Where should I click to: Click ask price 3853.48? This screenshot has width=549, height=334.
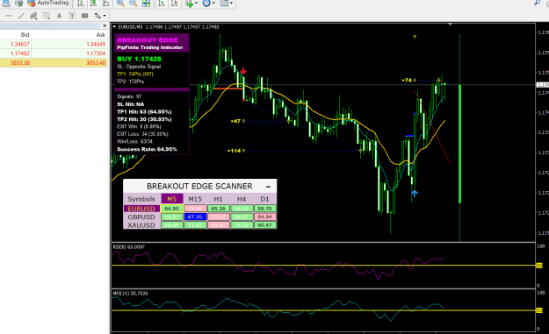point(96,63)
